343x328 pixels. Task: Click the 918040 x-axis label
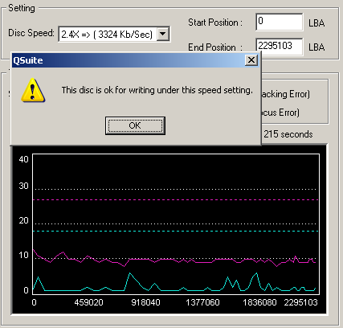coord(145,302)
